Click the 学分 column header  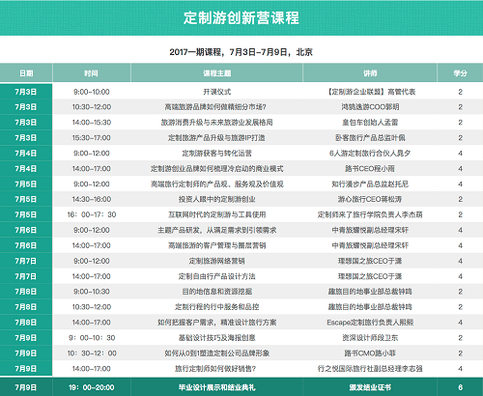[460, 73]
